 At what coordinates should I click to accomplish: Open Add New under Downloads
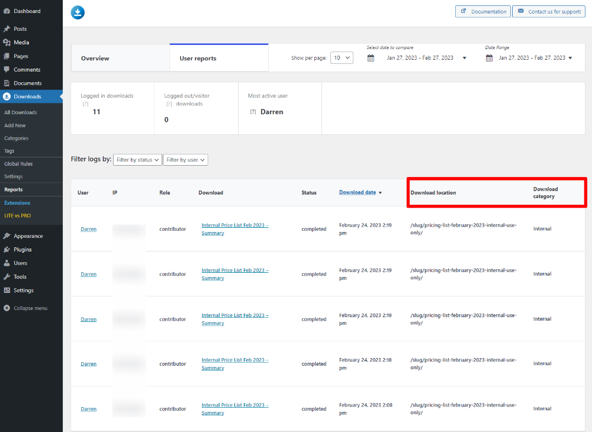pyautogui.click(x=15, y=125)
